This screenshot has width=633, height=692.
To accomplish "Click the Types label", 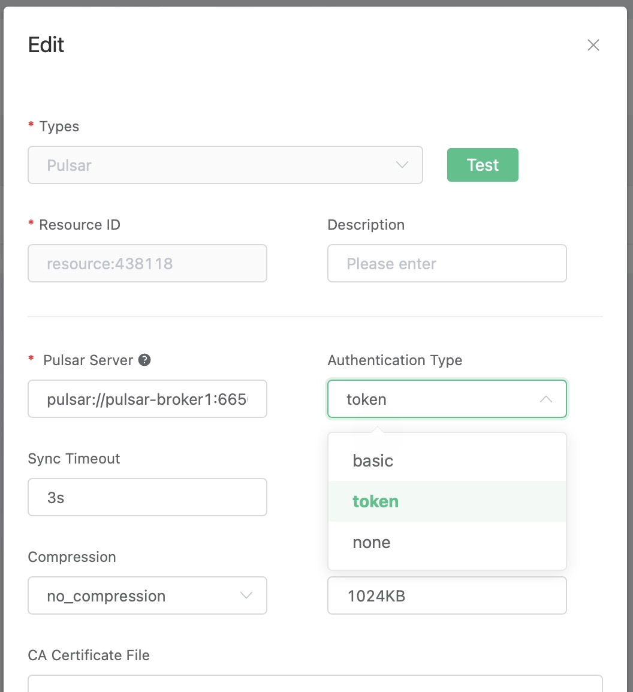I will click(59, 127).
